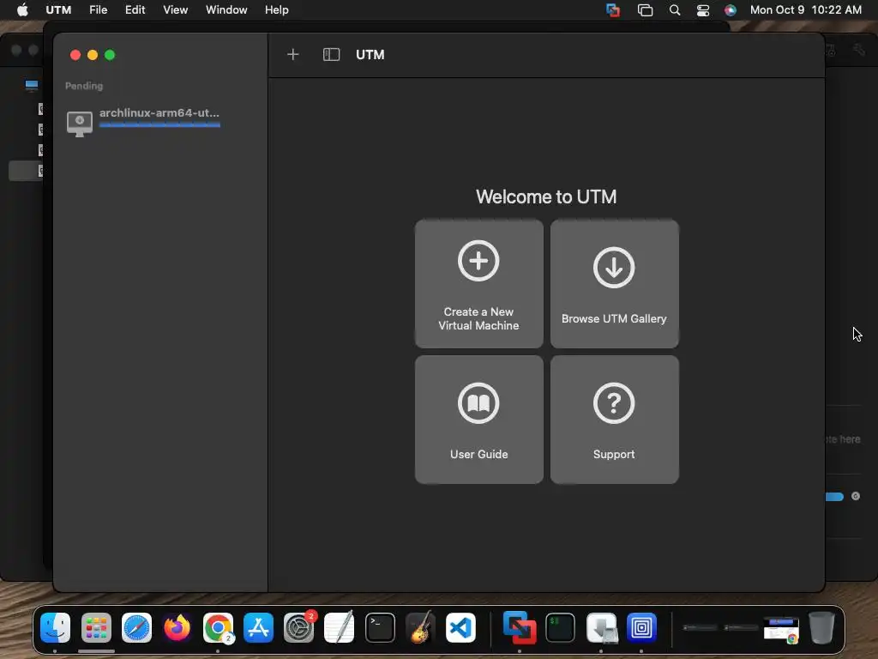Click the round button beside the blue toggle
The height and width of the screenshot is (659, 878).
point(856,496)
